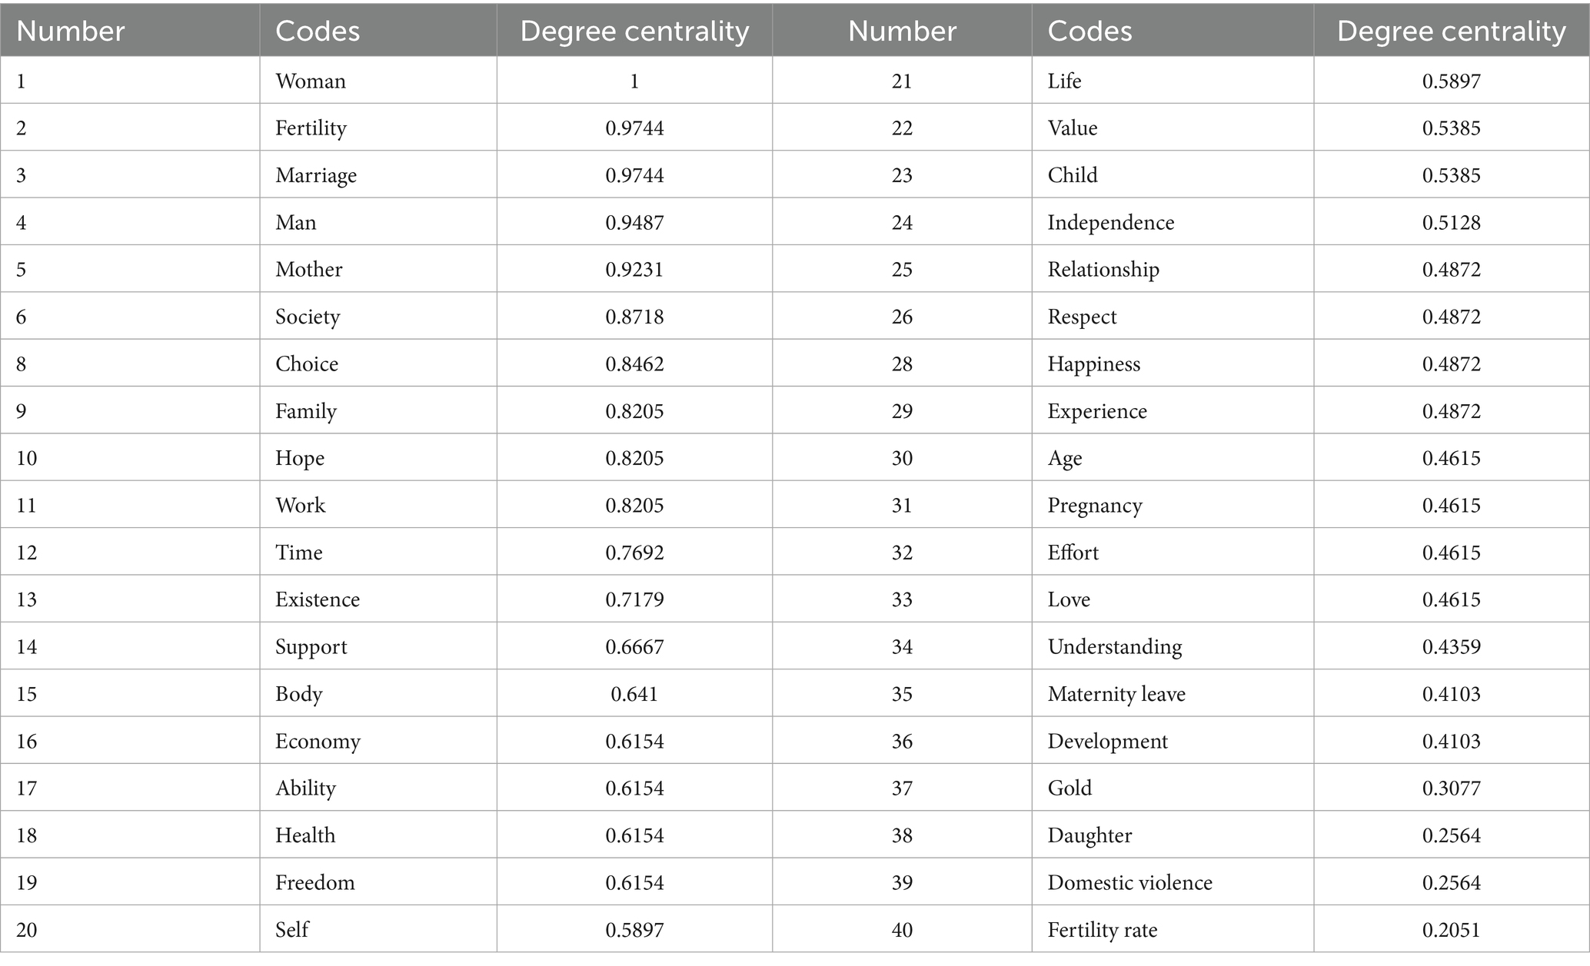Select the 'Understanding' code cell
1590x966 pixels.
[1114, 646]
